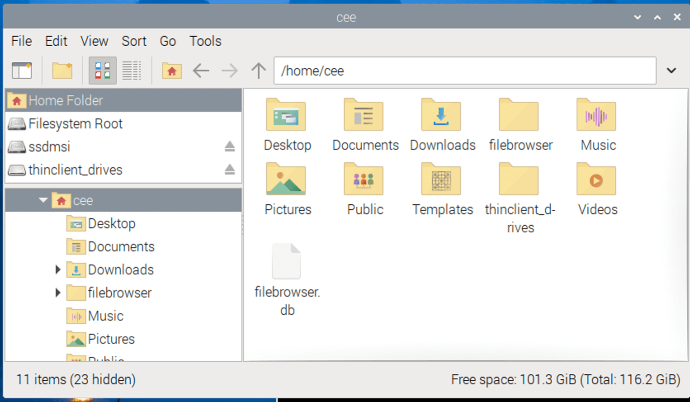Expand the Downloads tree item
The height and width of the screenshot is (402, 690).
tap(57, 269)
